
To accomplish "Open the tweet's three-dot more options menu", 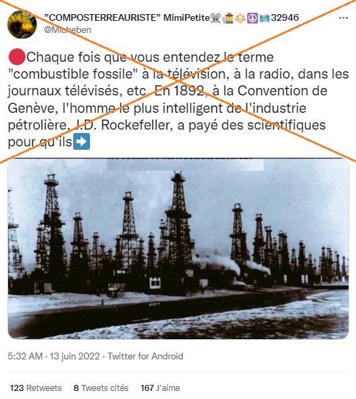I will (343, 18).
